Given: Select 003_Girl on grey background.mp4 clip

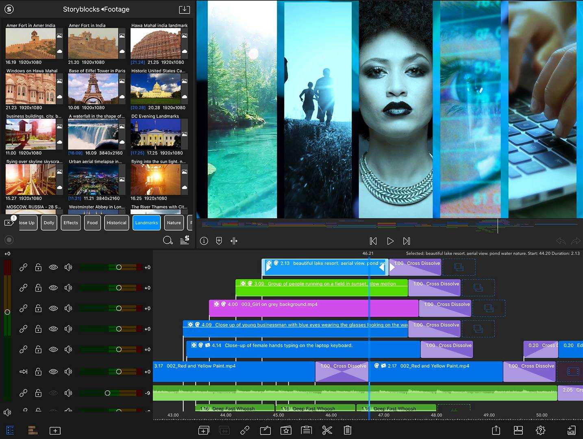Looking at the screenshot, I should [x=313, y=308].
